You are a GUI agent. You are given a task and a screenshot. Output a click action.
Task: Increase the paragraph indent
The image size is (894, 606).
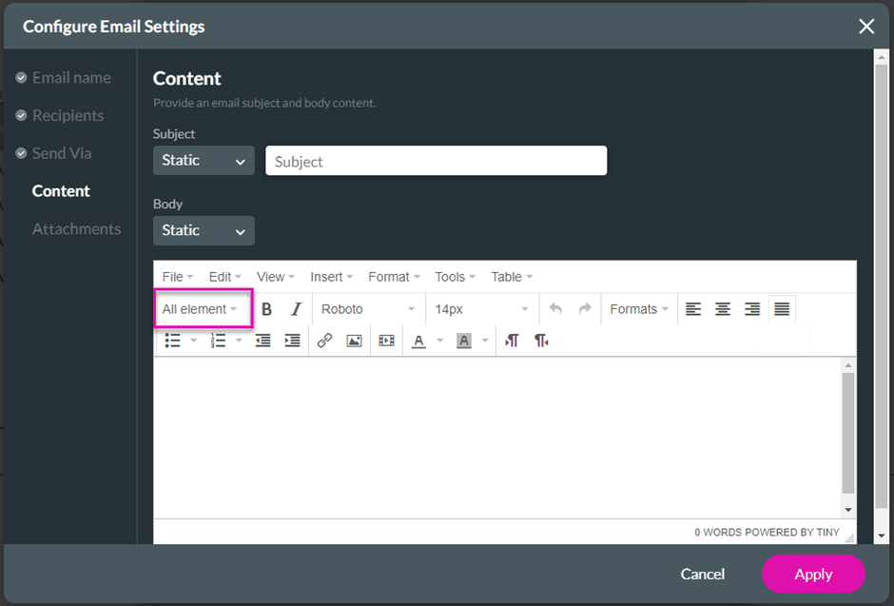tap(292, 340)
